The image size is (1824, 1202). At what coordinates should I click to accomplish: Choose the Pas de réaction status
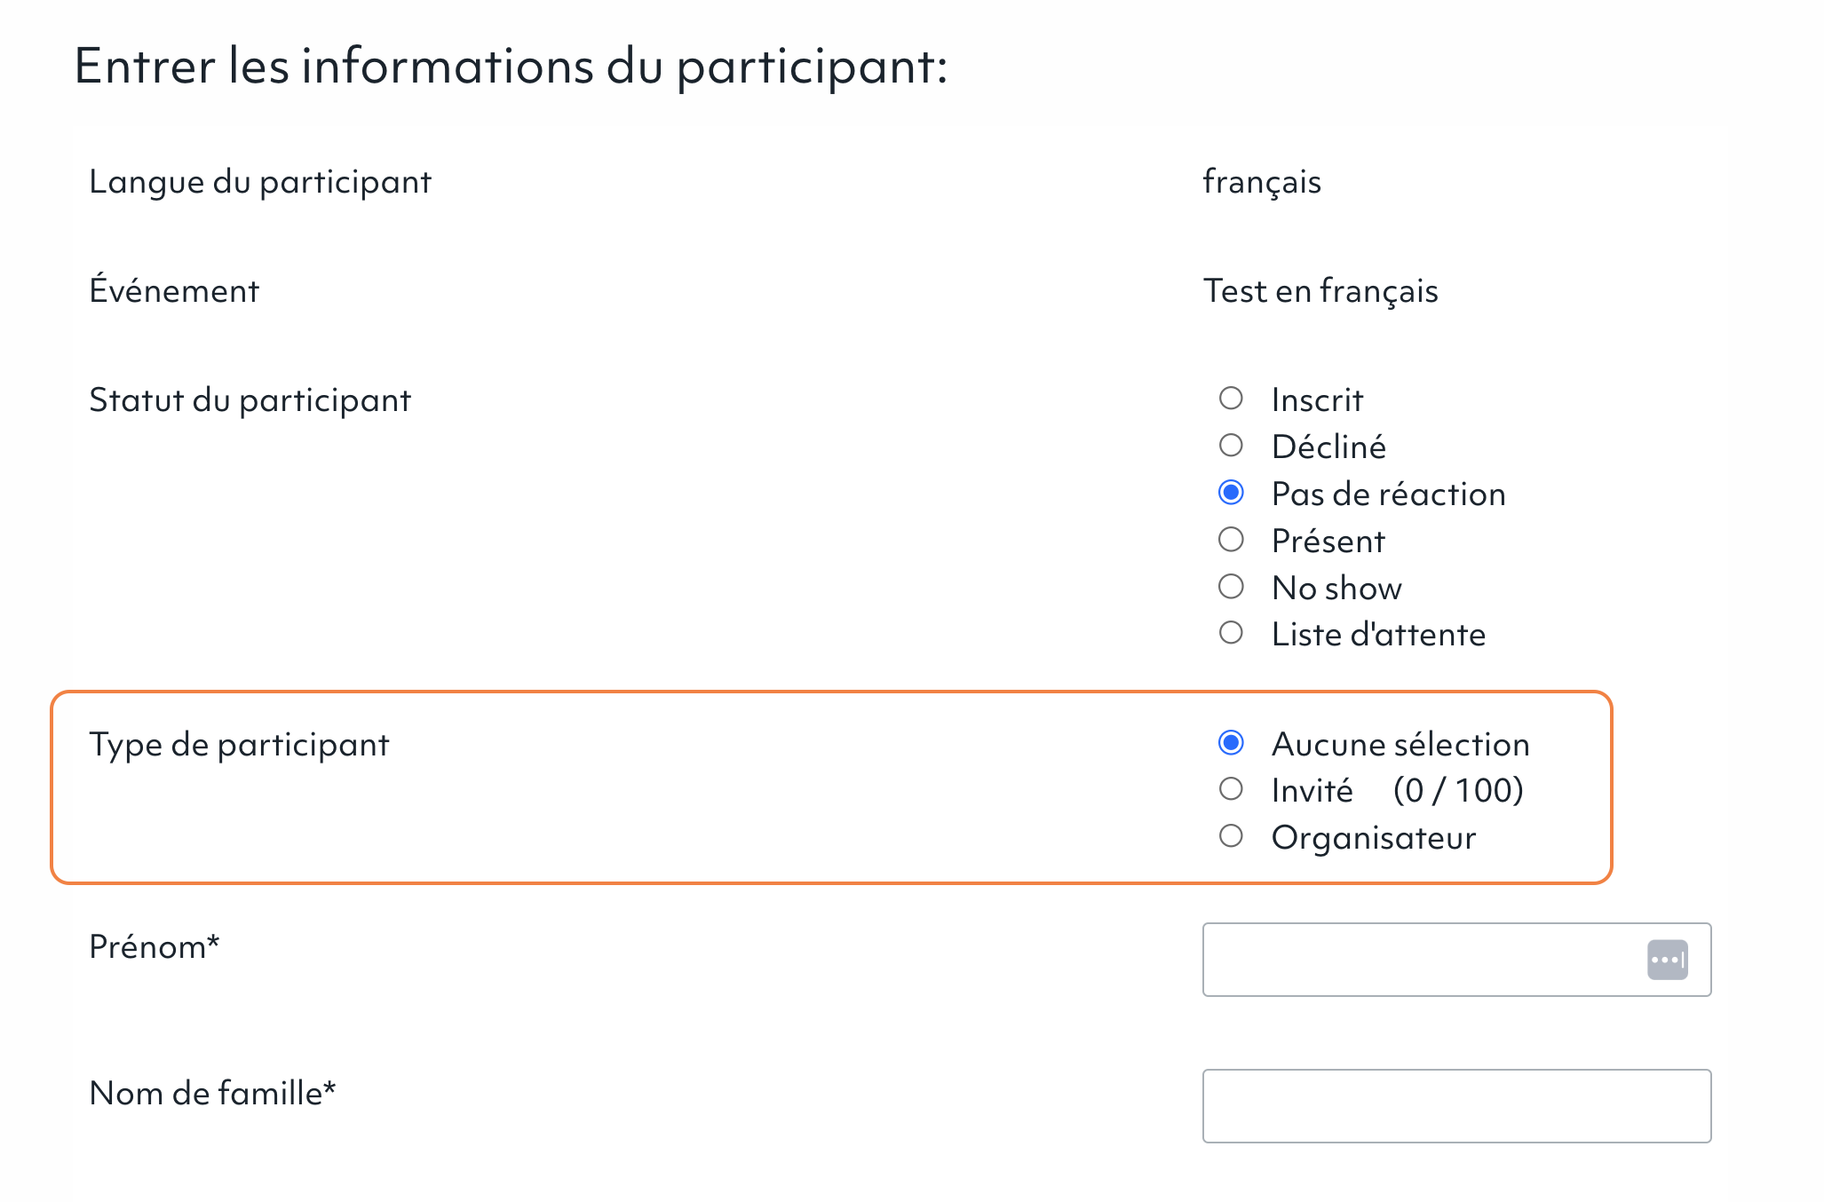coord(1231,492)
